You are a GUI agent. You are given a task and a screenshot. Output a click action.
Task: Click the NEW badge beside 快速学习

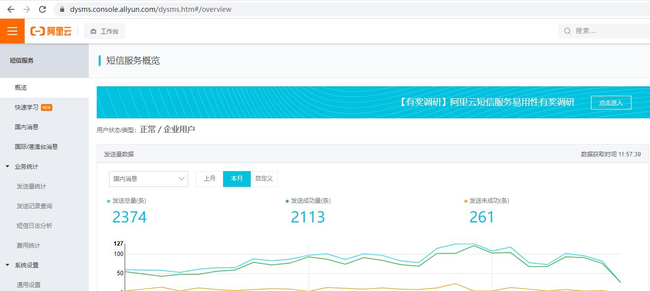(x=46, y=108)
